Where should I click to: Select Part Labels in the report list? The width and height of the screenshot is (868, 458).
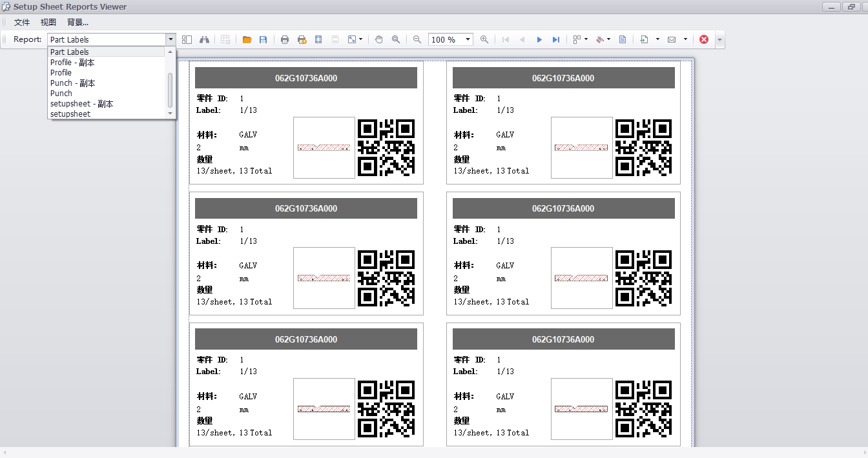(x=107, y=52)
